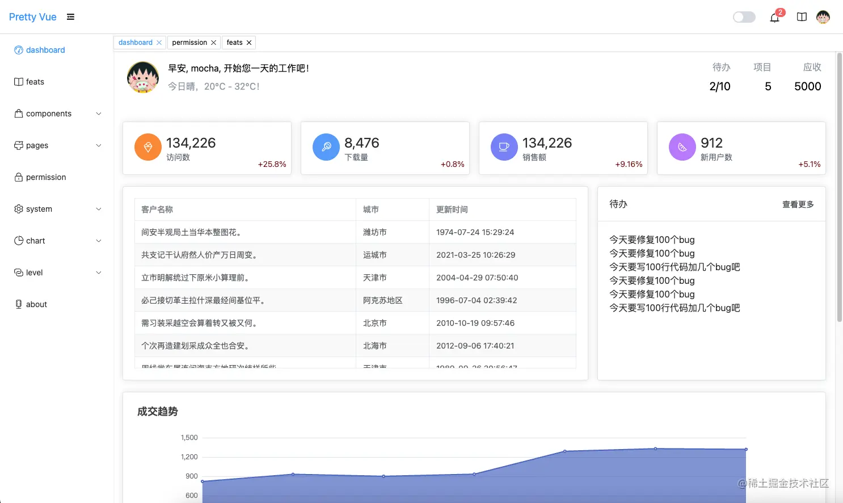Viewport: 843px width, 503px height.
Task: Select dashboard in the sidebar
Action: click(45, 50)
